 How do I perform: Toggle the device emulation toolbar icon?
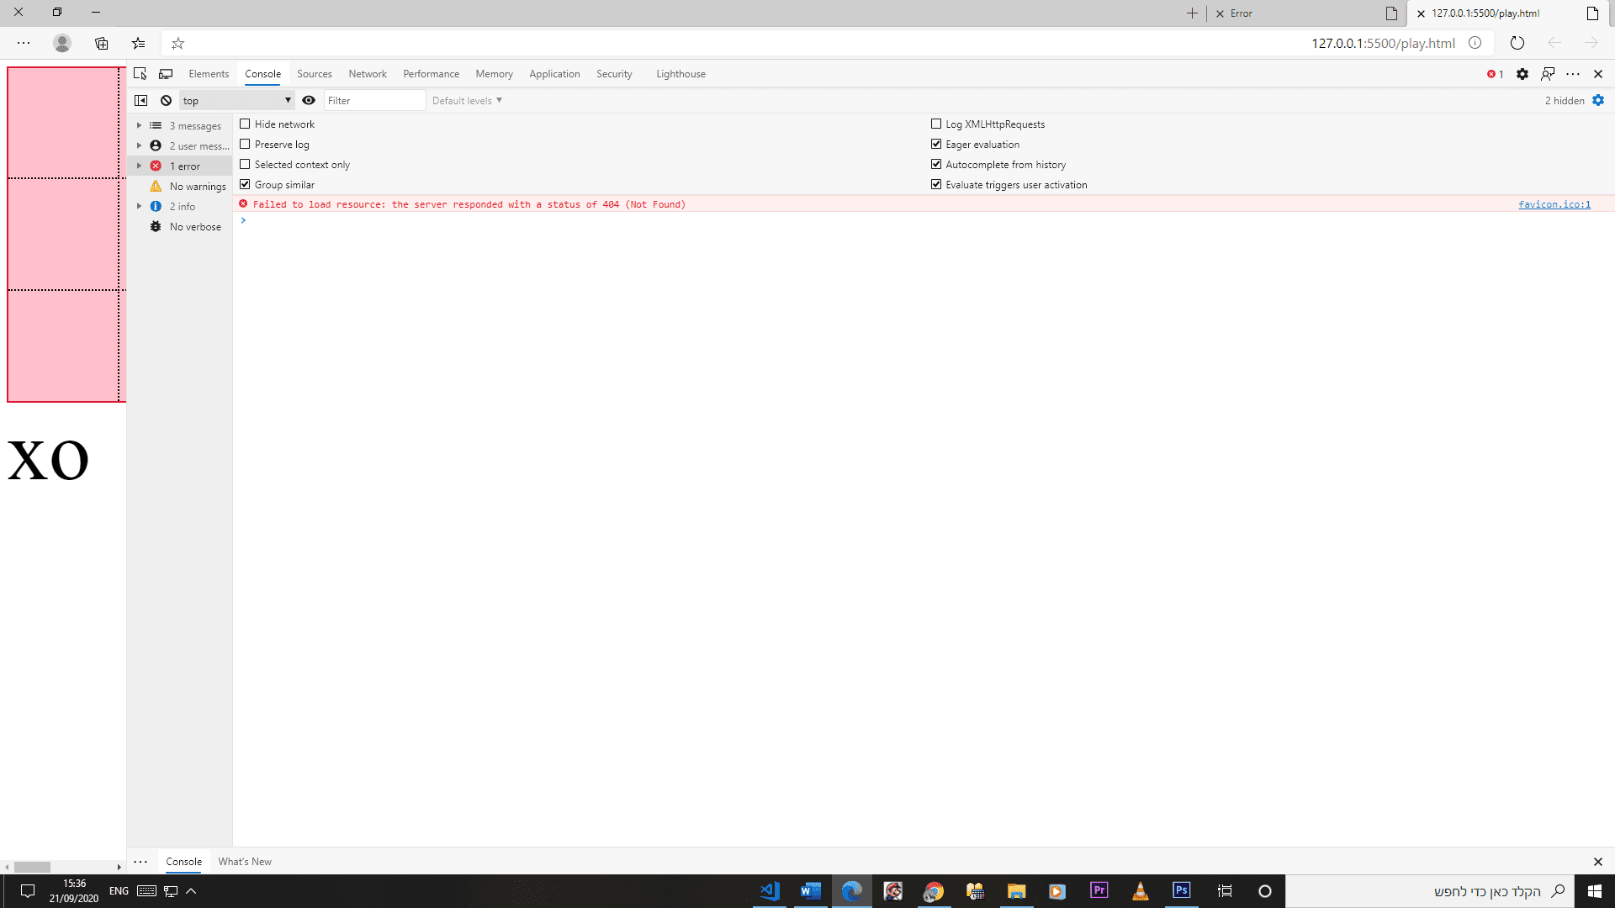pos(166,74)
